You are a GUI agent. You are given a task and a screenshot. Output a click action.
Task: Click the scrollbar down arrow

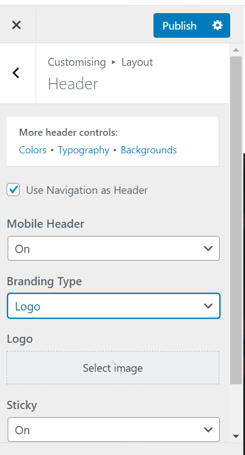tap(236, 436)
